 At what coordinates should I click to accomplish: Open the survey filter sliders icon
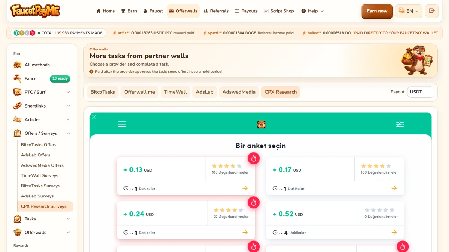tap(400, 124)
